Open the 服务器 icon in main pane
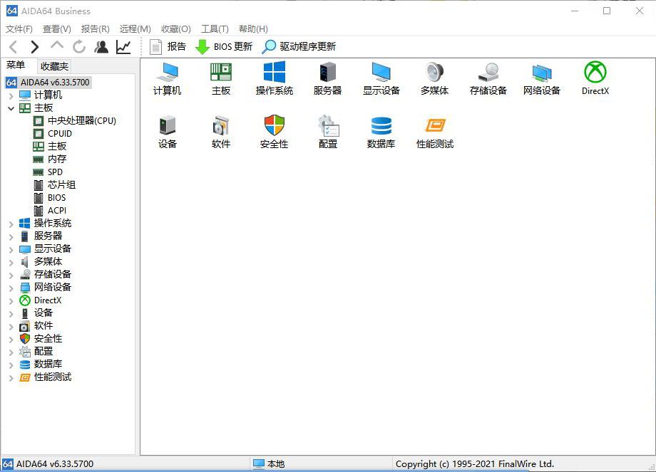The height and width of the screenshot is (472, 656). [327, 78]
